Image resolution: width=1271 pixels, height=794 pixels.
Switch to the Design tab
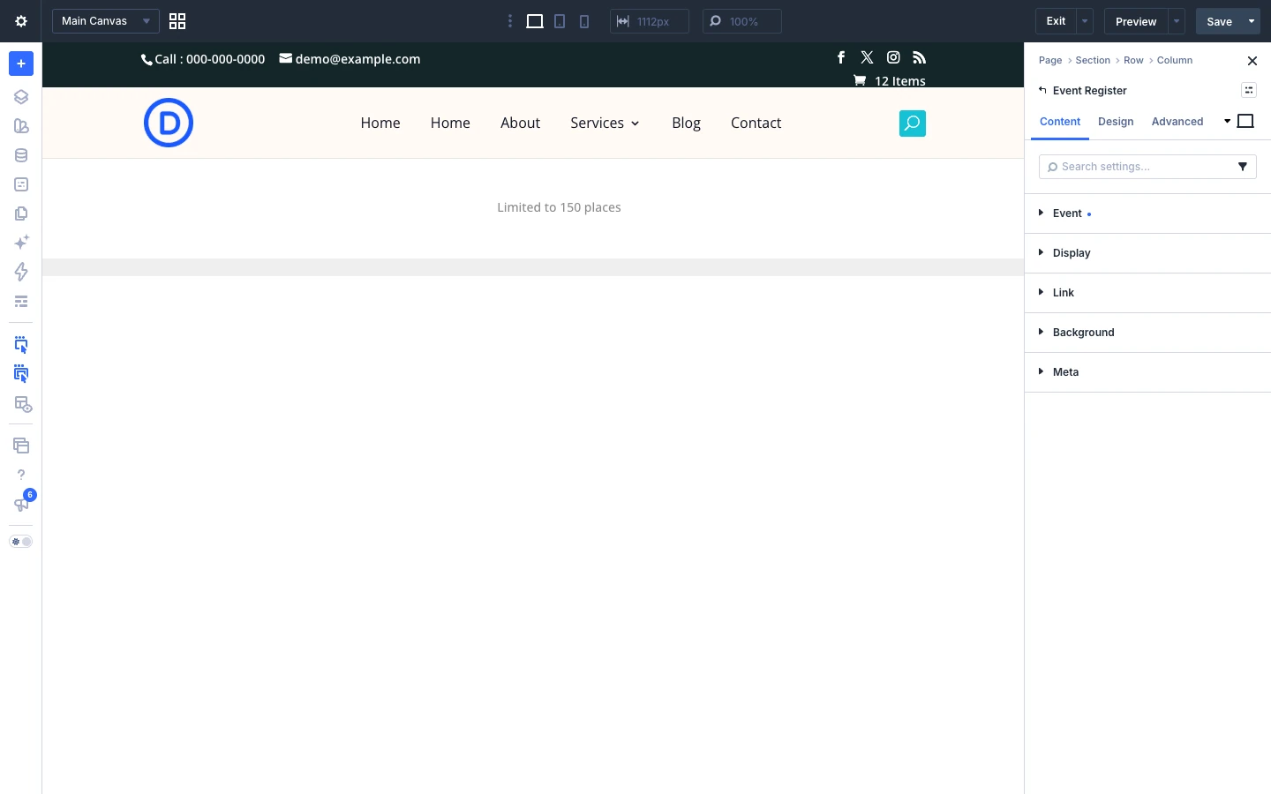1116,122
